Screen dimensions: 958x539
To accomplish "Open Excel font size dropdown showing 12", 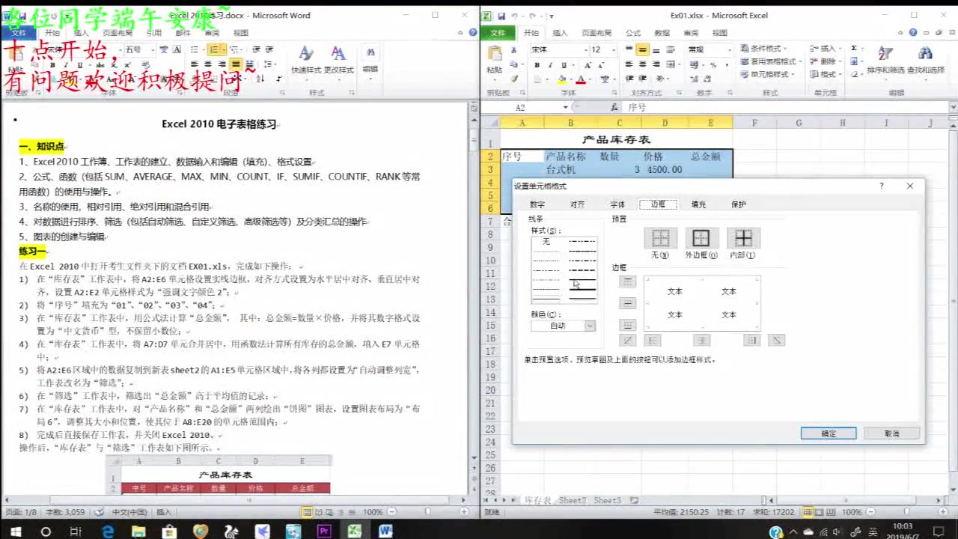I will [615, 49].
